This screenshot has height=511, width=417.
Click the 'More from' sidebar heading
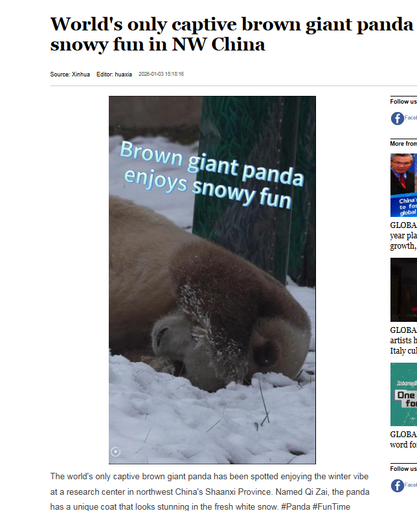pyautogui.click(x=403, y=143)
